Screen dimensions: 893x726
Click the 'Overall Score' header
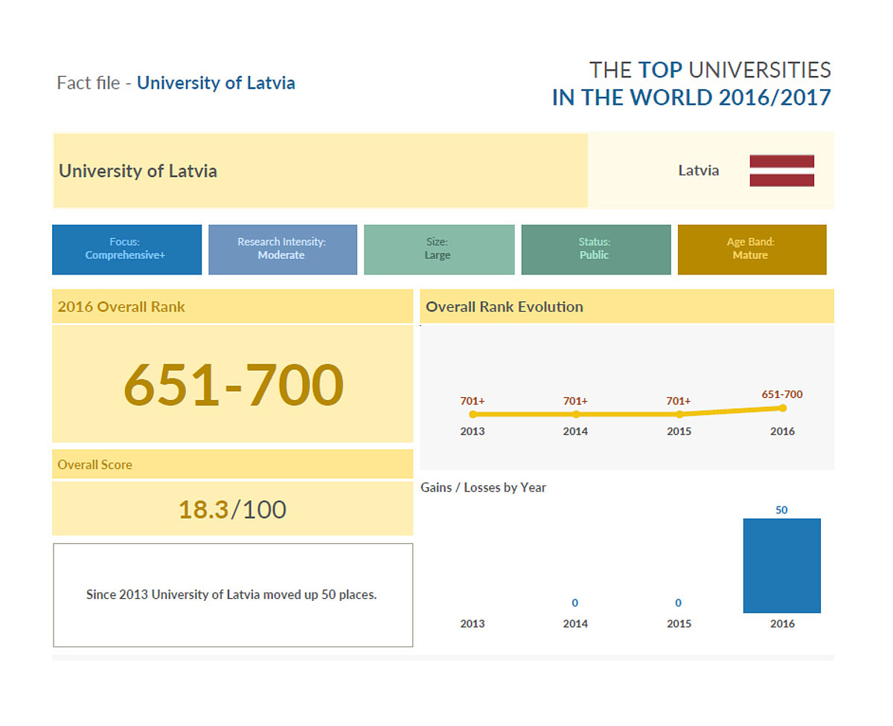click(x=232, y=464)
